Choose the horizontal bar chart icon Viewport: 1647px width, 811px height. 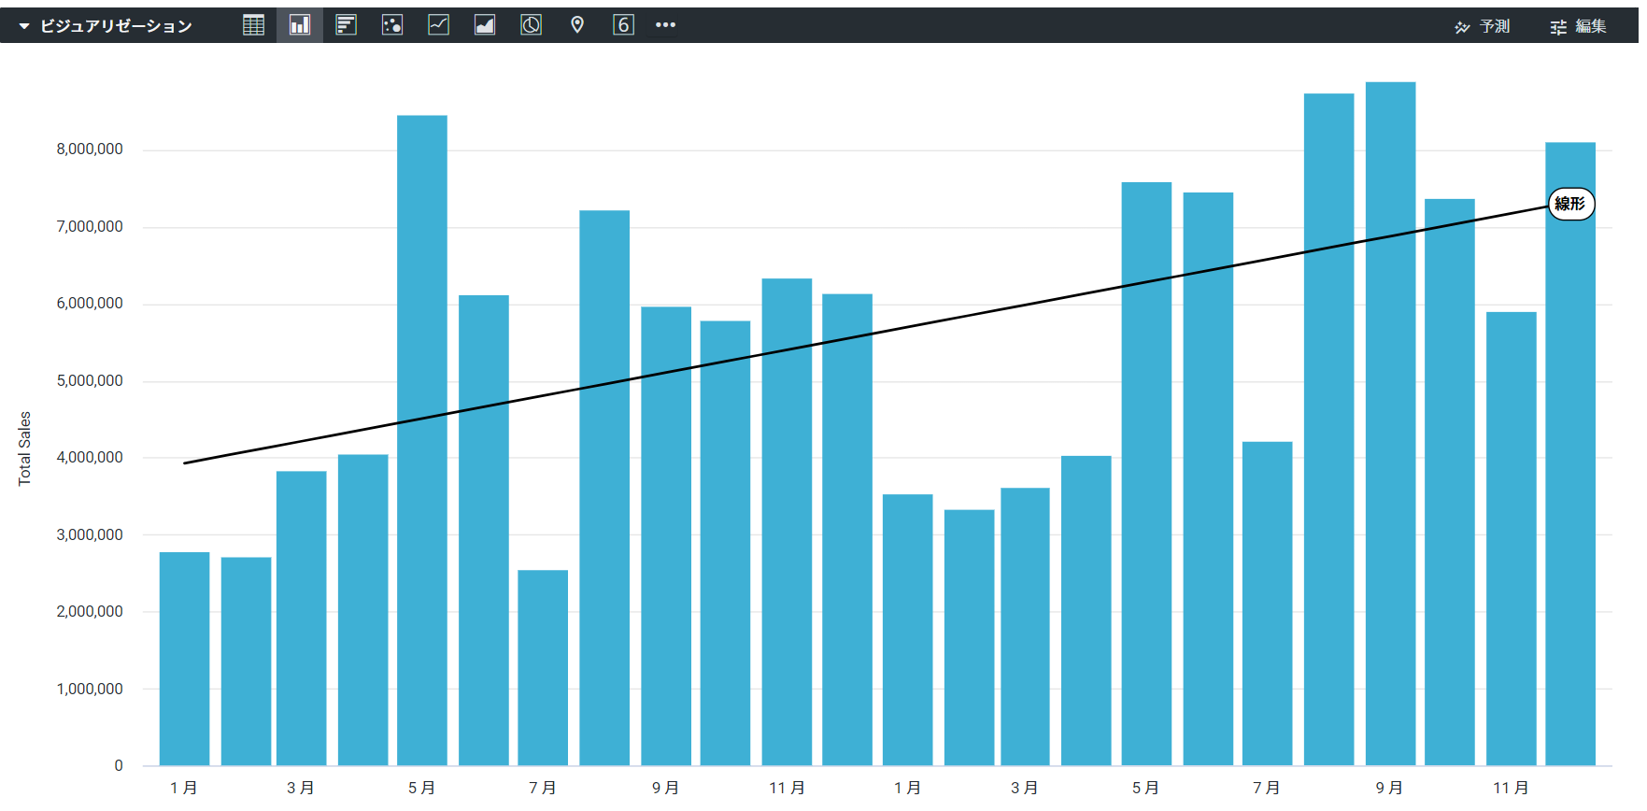tap(346, 25)
